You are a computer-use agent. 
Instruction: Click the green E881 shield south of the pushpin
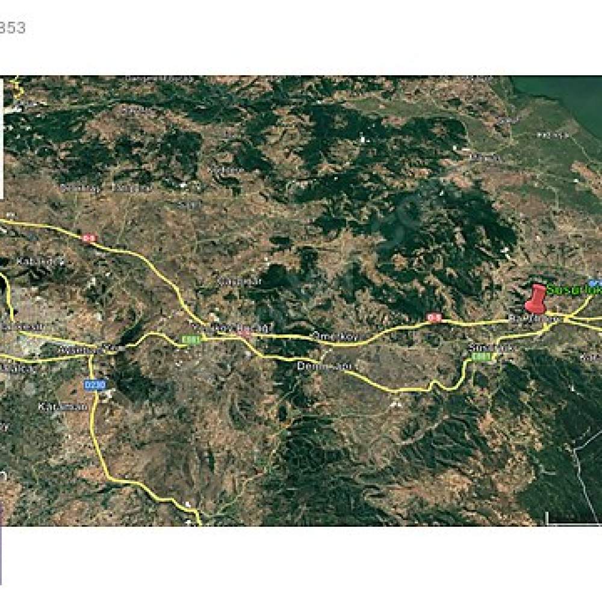pos(482,357)
